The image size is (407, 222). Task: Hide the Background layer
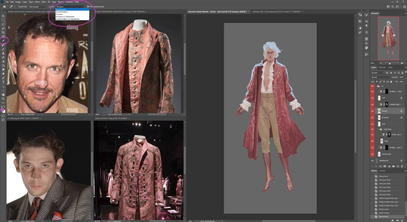(x=372, y=161)
